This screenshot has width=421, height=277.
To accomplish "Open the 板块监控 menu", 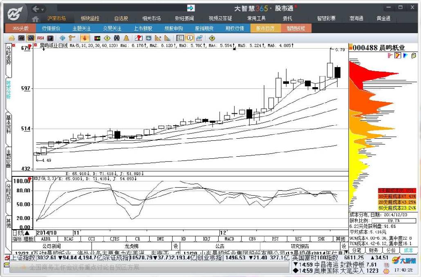I will 90,18.
